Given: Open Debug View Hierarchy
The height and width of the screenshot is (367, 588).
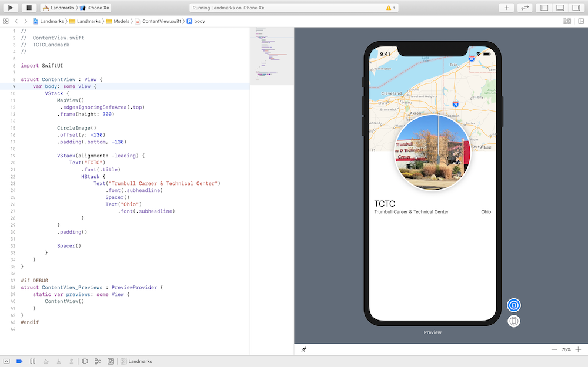Looking at the screenshot, I should 85,361.
